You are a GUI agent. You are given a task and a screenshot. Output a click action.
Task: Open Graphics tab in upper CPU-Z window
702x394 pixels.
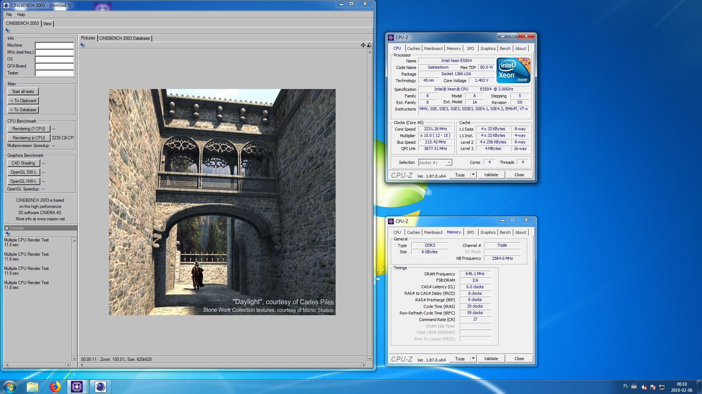point(488,49)
